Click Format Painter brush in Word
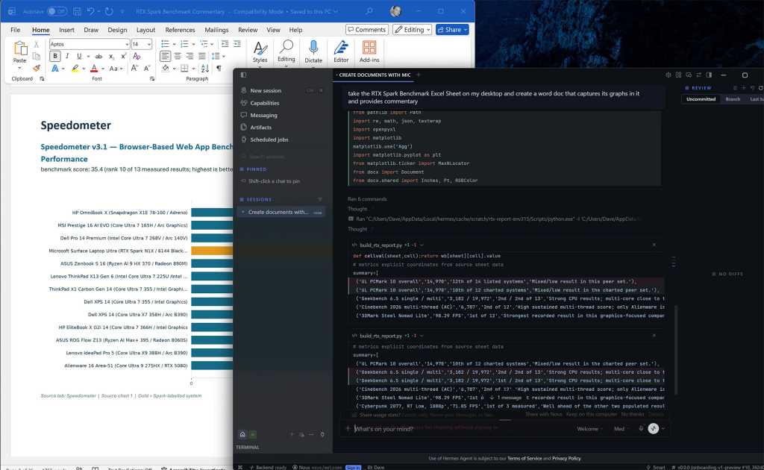 click(36, 68)
